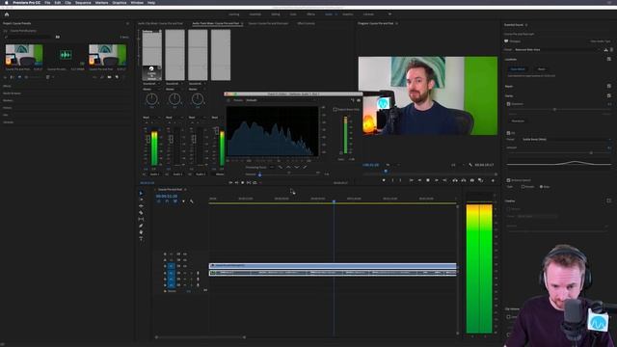Add a marker from timeline header
The width and height of the screenshot is (617, 347).
183,201
